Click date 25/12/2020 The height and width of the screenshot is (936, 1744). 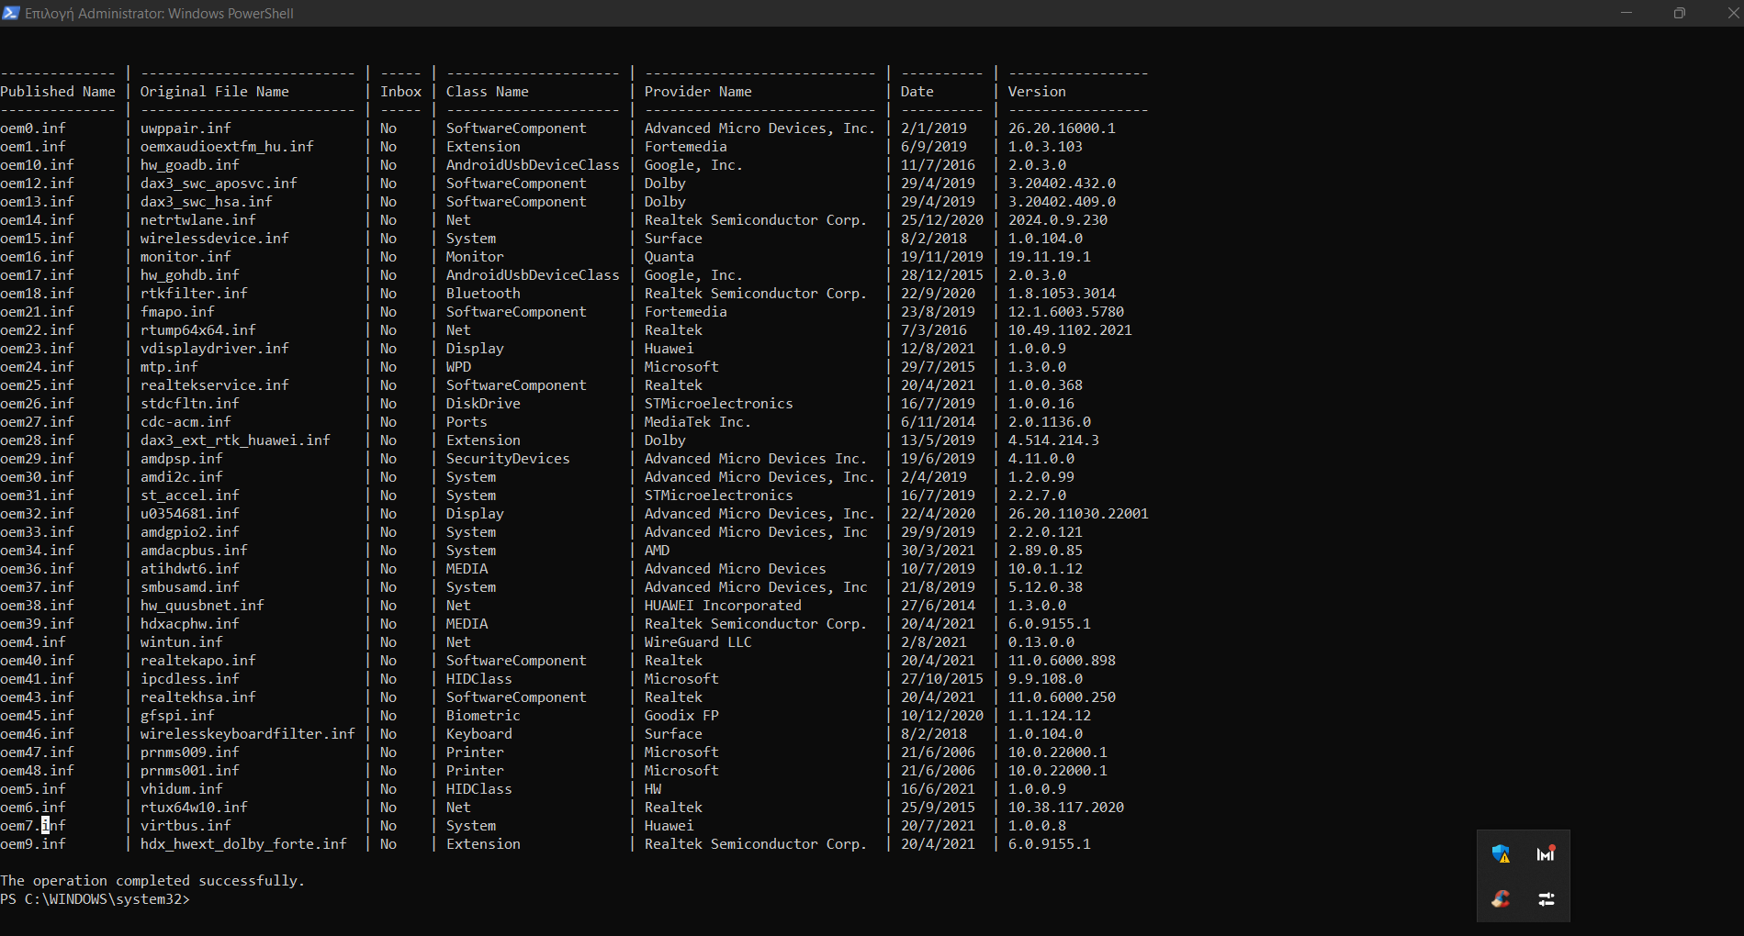click(x=942, y=220)
